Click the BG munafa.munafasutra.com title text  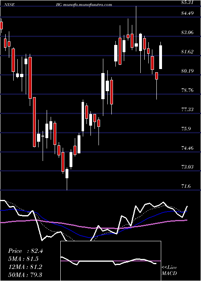[84, 5]
